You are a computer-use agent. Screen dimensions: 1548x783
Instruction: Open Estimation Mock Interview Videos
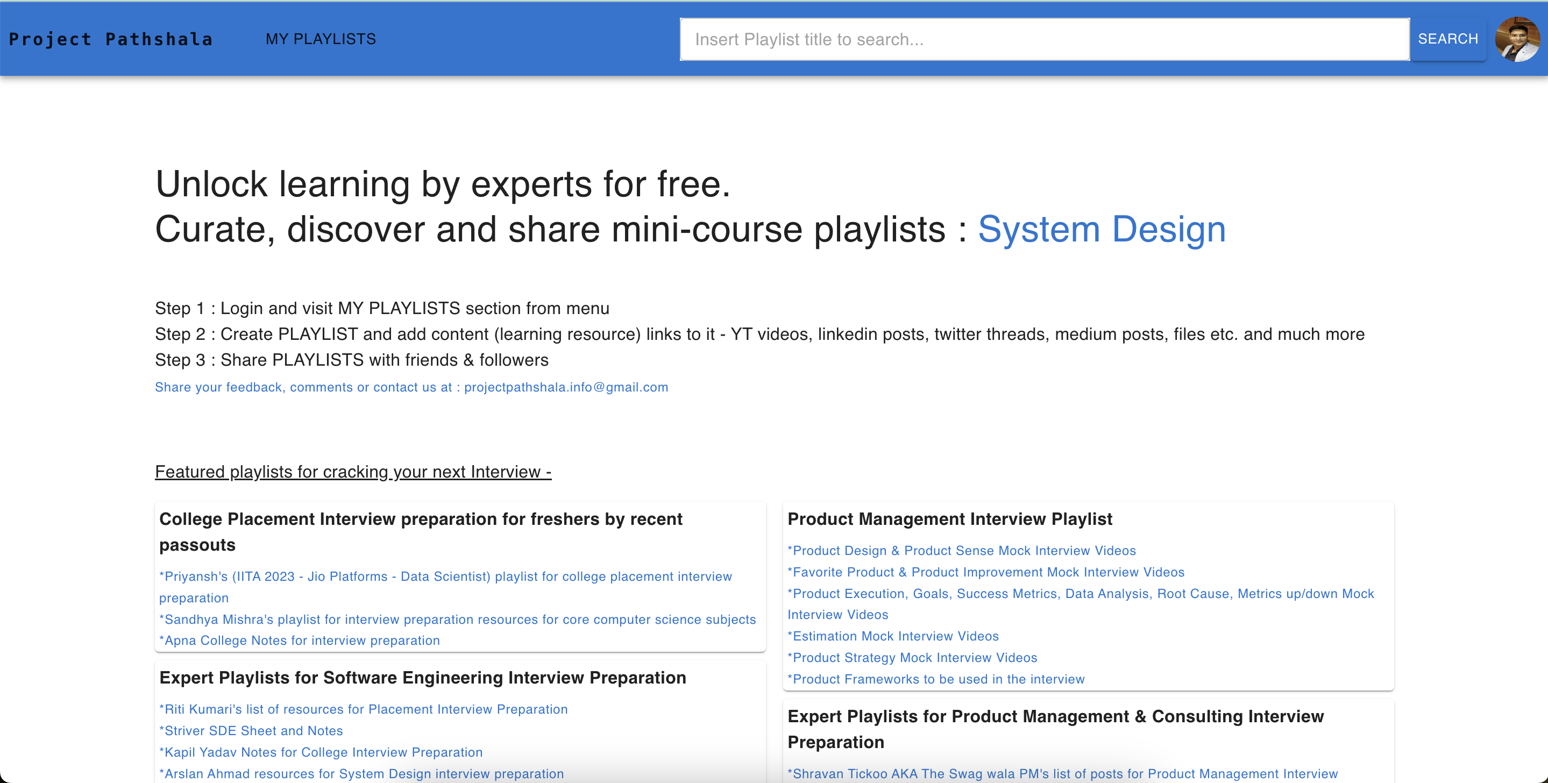coord(893,636)
